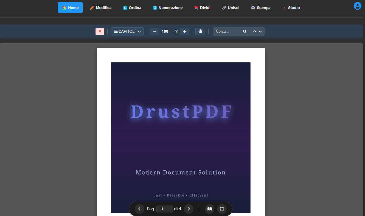Open the Unisci merge tool

pos(231,8)
